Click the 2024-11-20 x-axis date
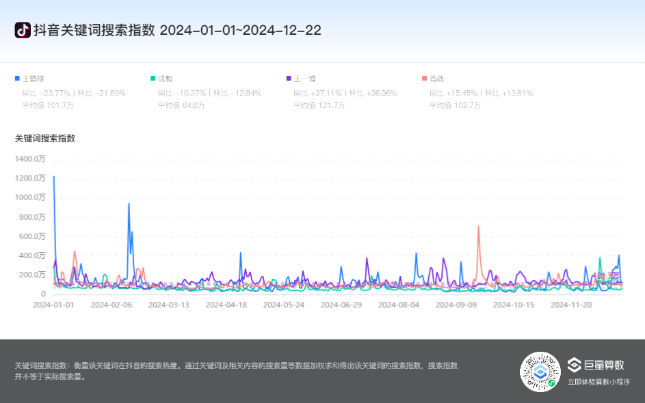Viewport: 645px width, 403px height. 571,305
